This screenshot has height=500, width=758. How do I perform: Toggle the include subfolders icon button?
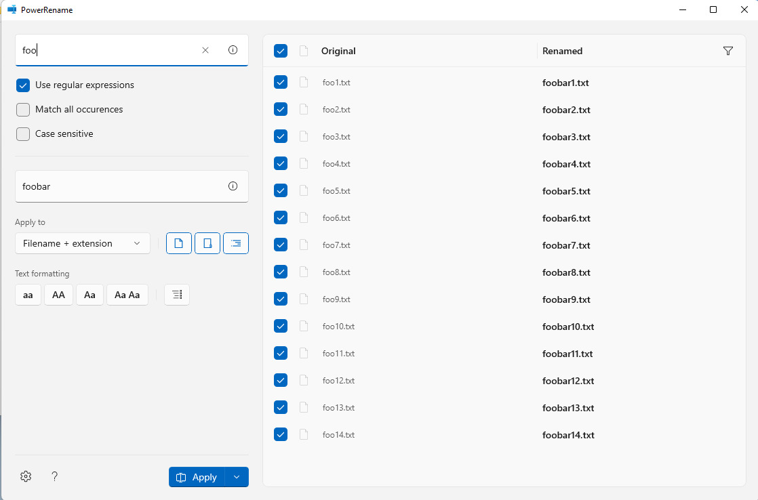[236, 243]
